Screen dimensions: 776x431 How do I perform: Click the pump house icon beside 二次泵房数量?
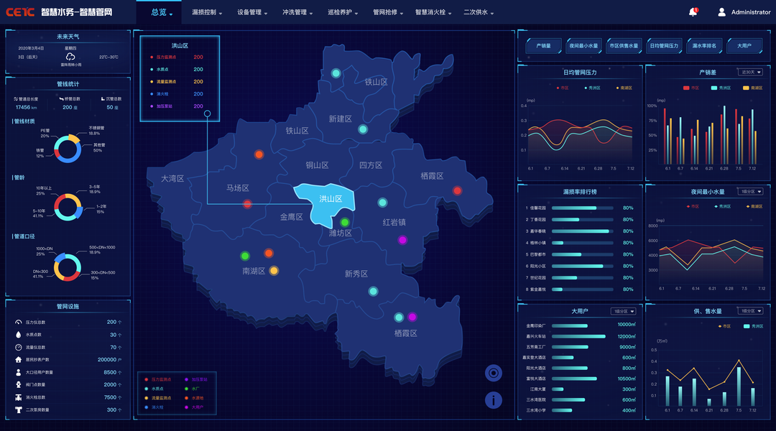point(18,409)
